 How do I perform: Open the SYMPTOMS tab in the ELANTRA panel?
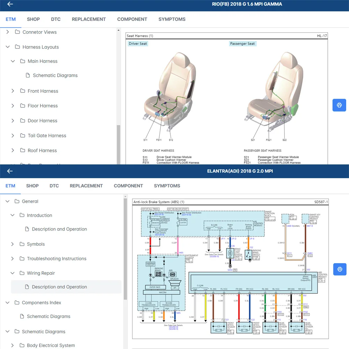167,186
